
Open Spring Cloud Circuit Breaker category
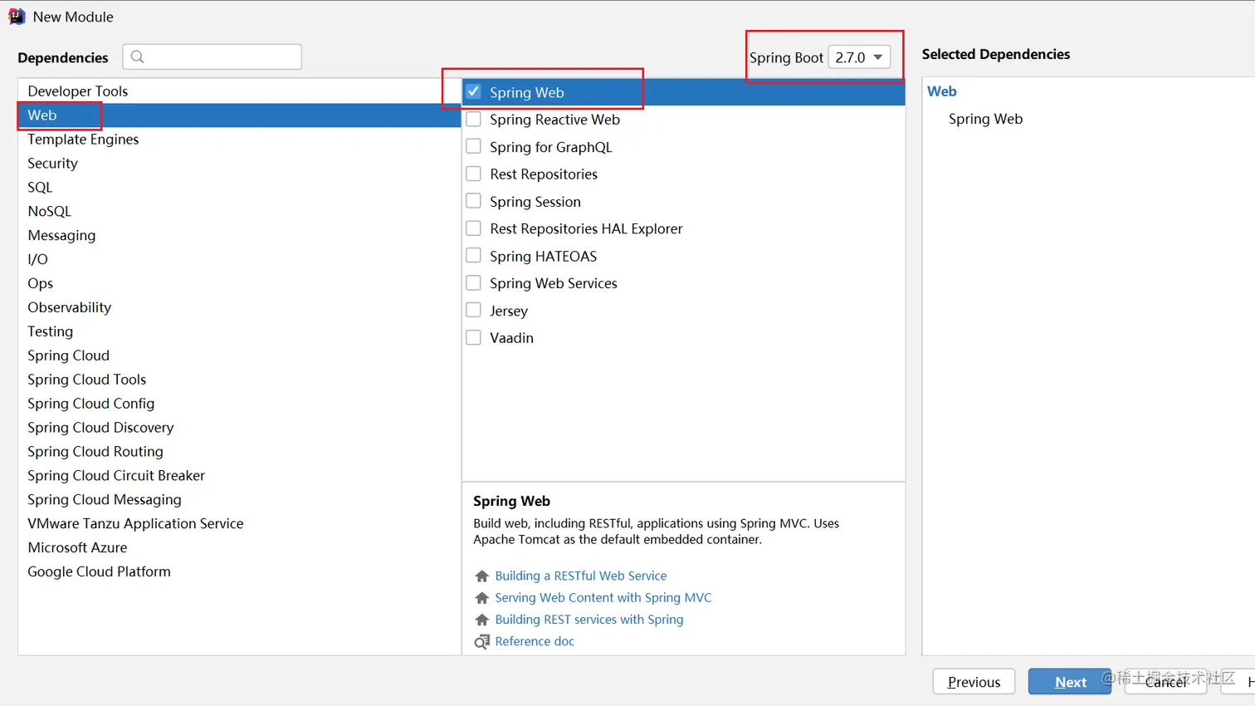pyautogui.click(x=239, y=476)
